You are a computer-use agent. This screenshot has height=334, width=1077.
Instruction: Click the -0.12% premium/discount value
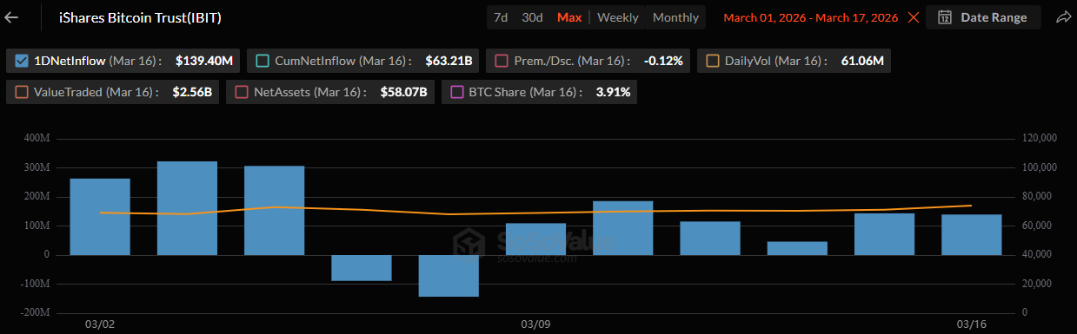663,61
